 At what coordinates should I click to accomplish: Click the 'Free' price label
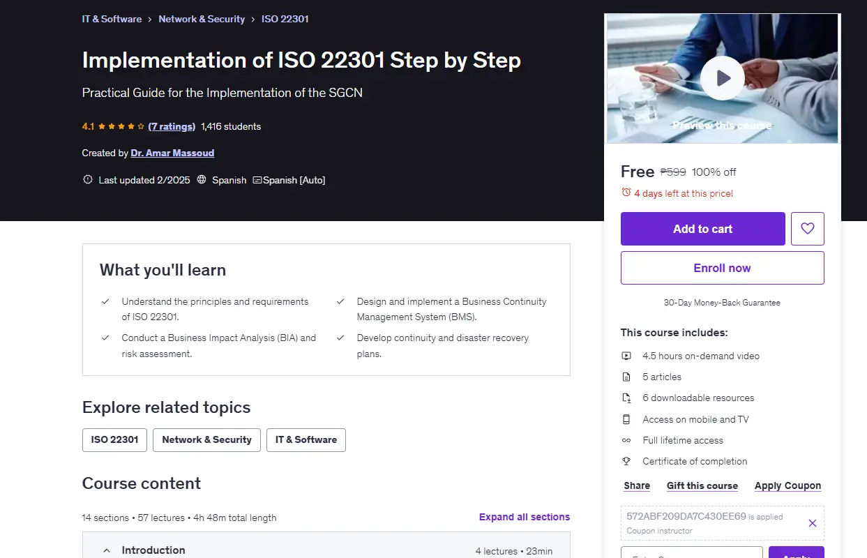pyautogui.click(x=638, y=172)
